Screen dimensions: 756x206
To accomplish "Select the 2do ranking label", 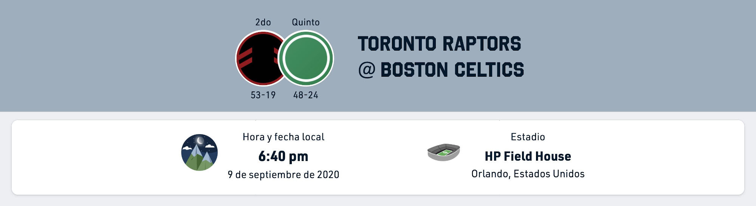I will pyautogui.click(x=263, y=22).
